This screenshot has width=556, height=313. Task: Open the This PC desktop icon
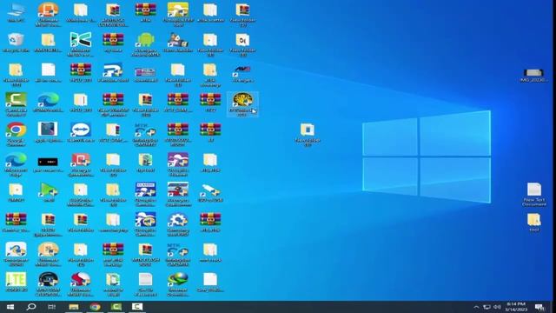(16, 13)
